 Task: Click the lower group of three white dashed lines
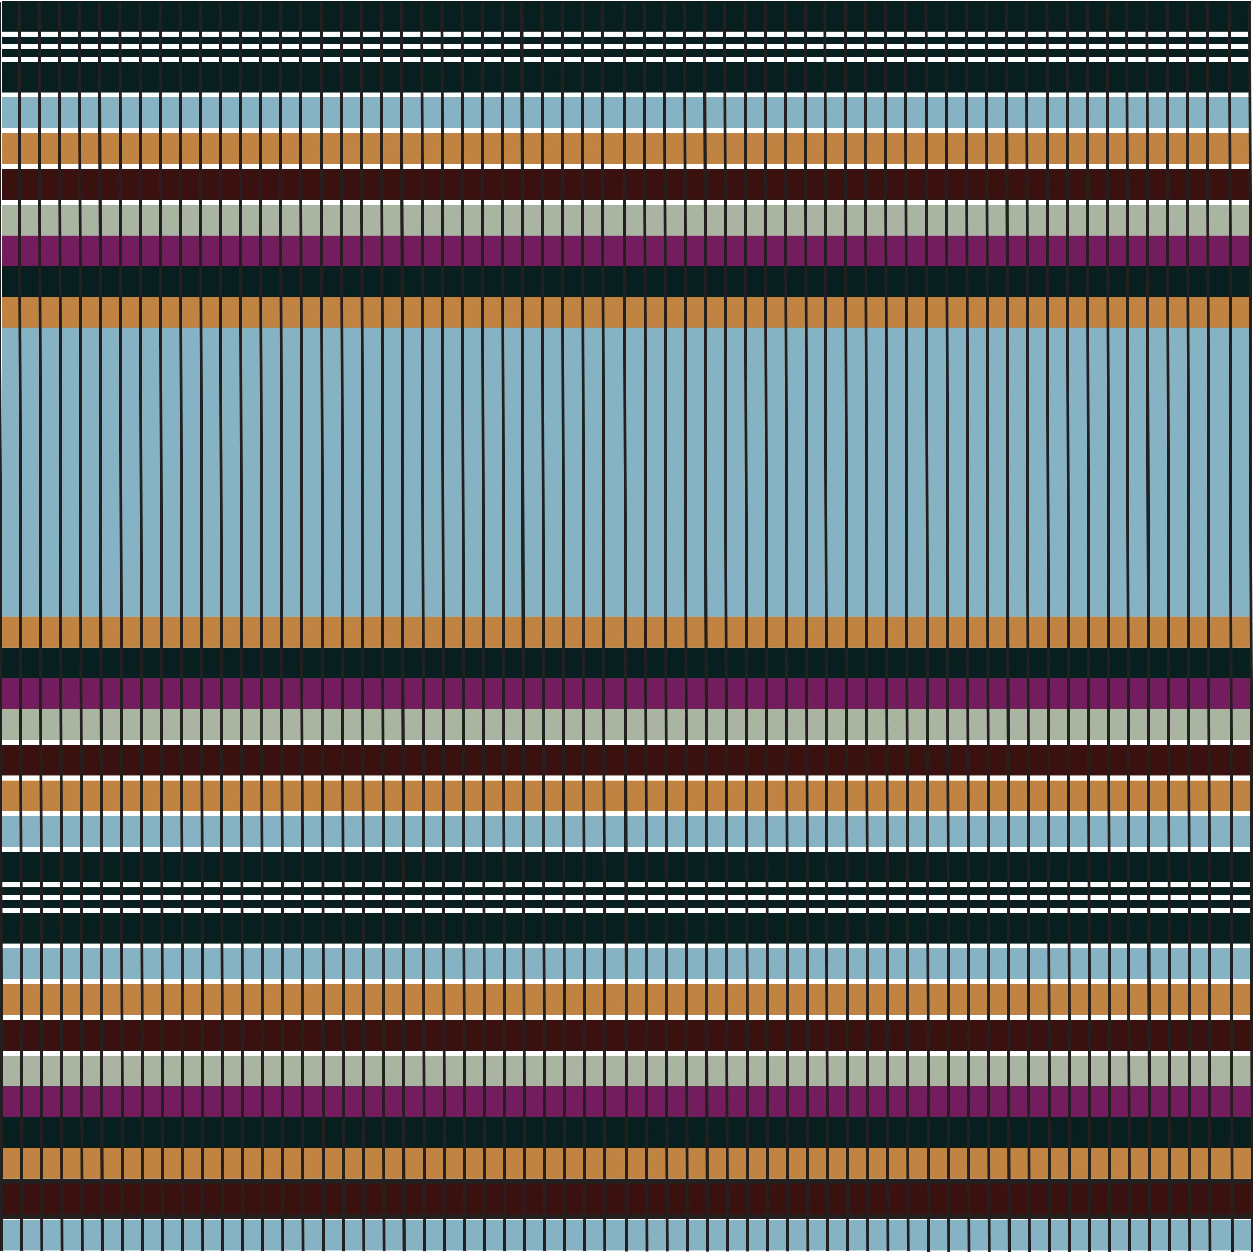click(x=636, y=898)
